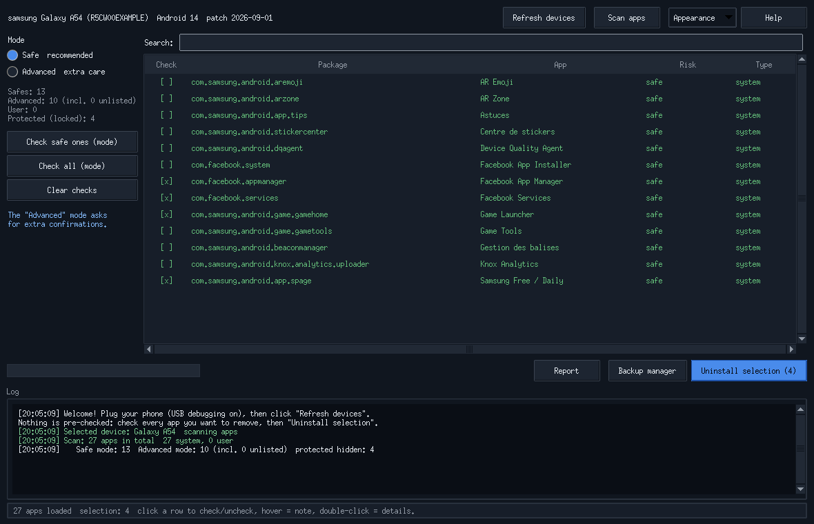
Task: Uncheck the Facebook App Manager checkbox
Action: coord(166,181)
